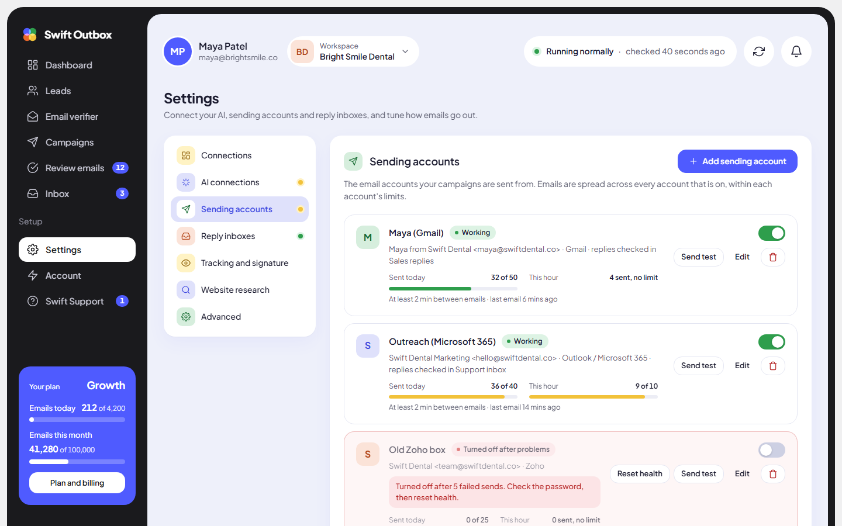Click the MP user avatar
842x526 pixels.
coord(178,51)
